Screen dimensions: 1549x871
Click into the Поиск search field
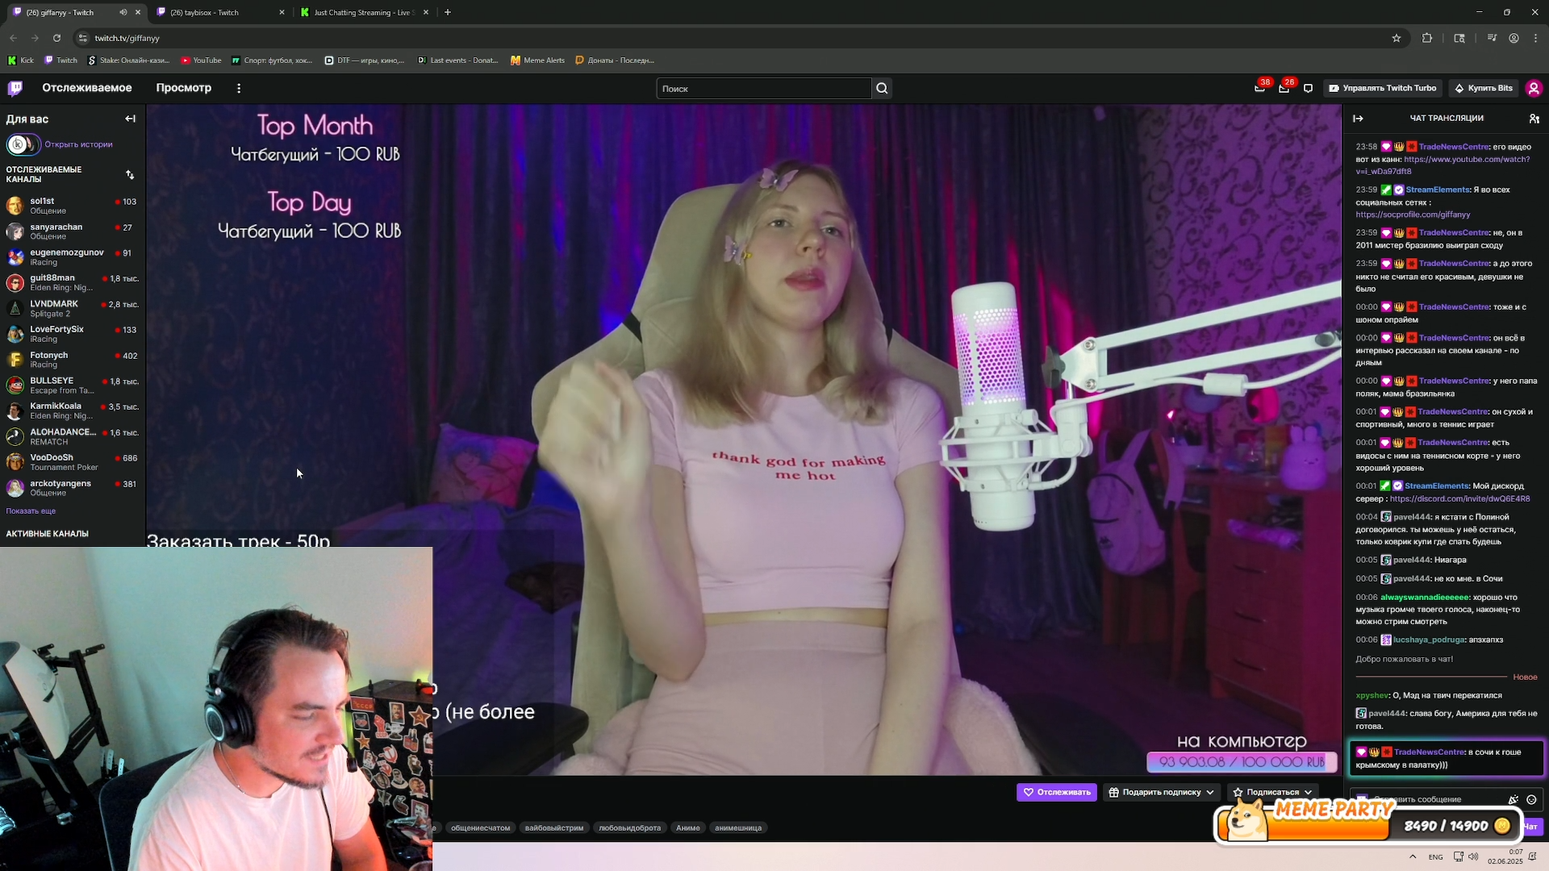point(763,89)
